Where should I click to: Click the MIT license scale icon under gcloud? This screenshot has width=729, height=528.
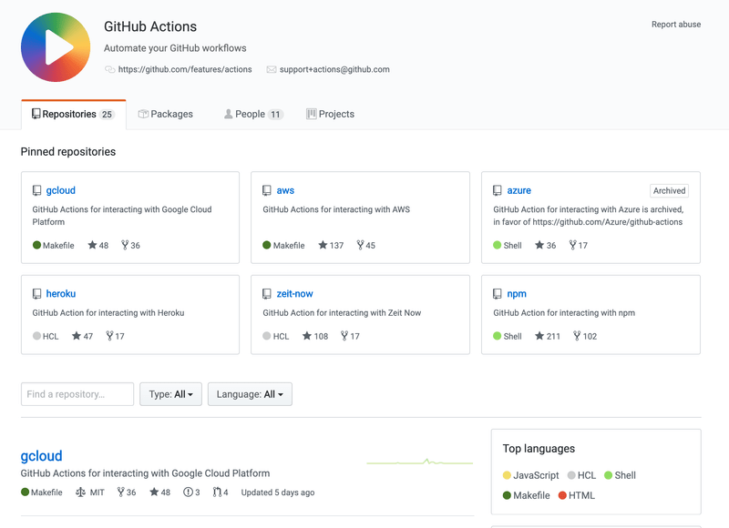point(79,492)
